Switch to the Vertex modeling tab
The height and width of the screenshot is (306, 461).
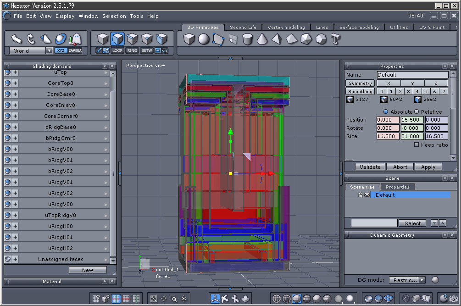287,28
